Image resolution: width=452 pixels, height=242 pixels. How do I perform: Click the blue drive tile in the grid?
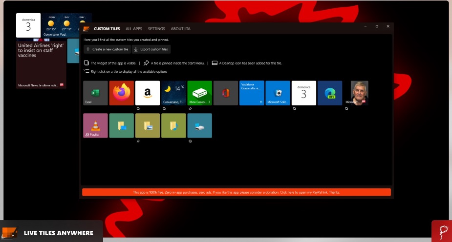click(x=199, y=125)
